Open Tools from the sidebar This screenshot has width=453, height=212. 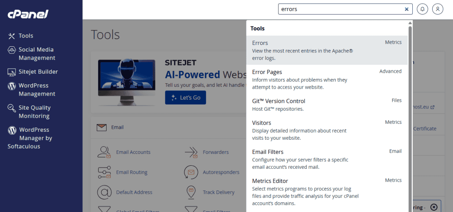pyautogui.click(x=26, y=36)
